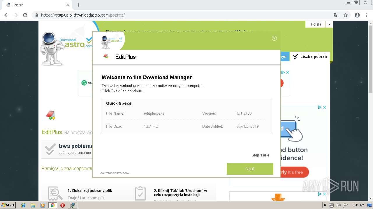Screen dimensions: 373x209
Task: Open the Chrome profile icon
Action: tap(357, 15)
